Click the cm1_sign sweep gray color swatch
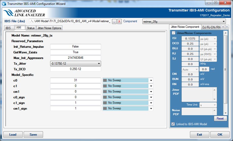 click(105, 108)
